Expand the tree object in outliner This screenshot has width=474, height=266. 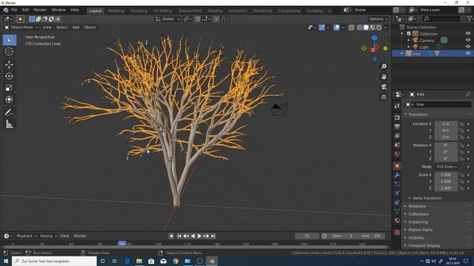pyautogui.click(x=402, y=53)
